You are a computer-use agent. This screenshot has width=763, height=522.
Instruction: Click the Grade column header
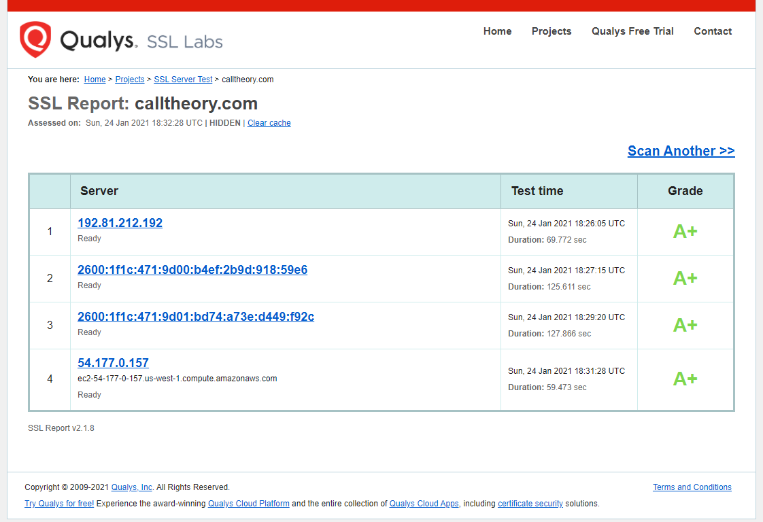[x=685, y=191]
